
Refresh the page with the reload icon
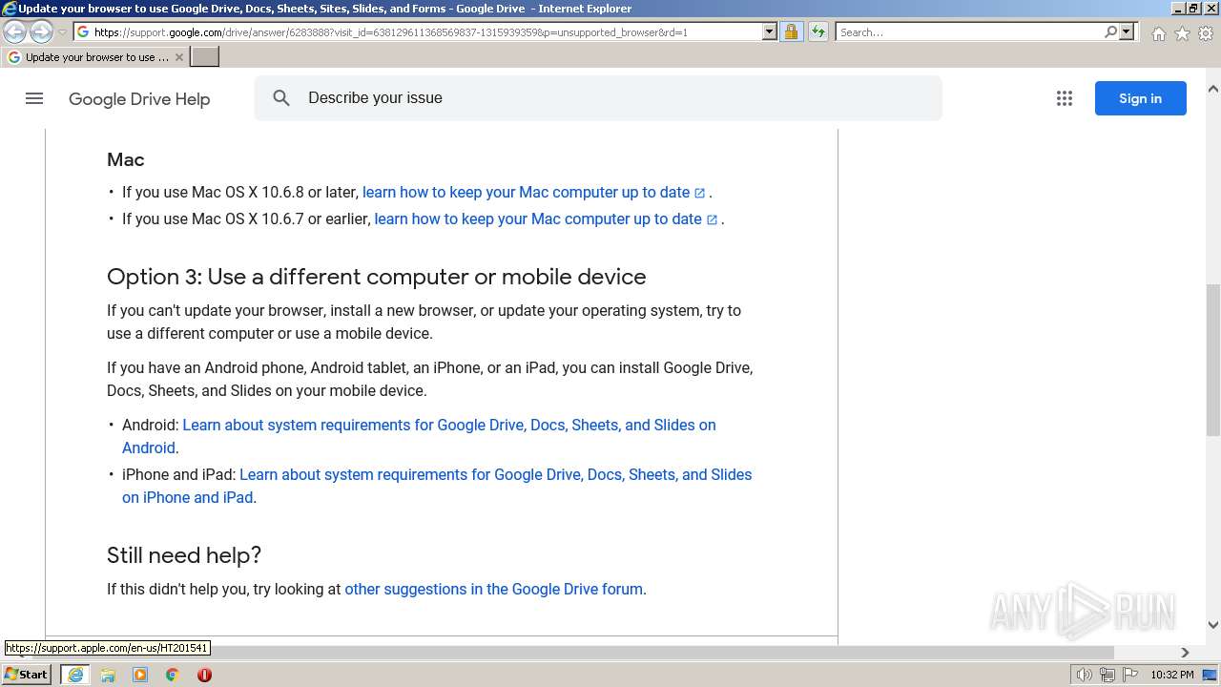(x=818, y=31)
